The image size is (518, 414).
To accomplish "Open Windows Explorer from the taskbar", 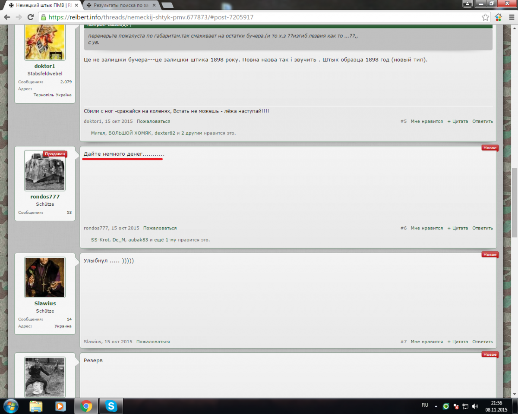I will point(36,406).
